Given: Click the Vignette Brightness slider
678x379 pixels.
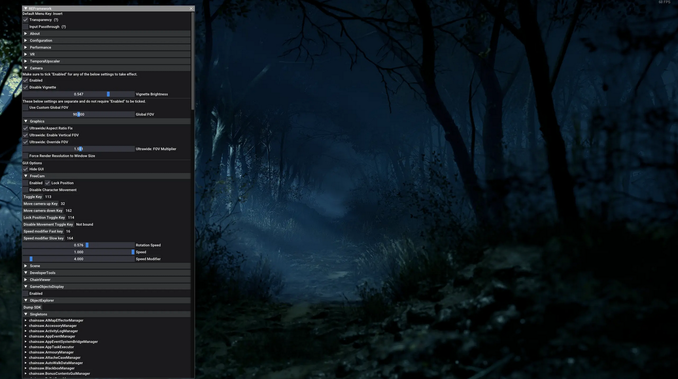Looking at the screenshot, I should point(79,94).
